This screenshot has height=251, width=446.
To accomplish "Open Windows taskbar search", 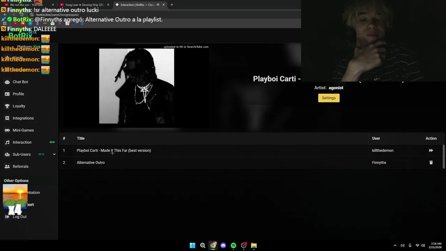I will click(x=202, y=245).
